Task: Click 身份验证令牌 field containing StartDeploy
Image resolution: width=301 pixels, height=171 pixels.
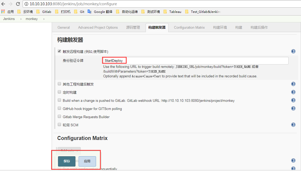Action: 195,61
